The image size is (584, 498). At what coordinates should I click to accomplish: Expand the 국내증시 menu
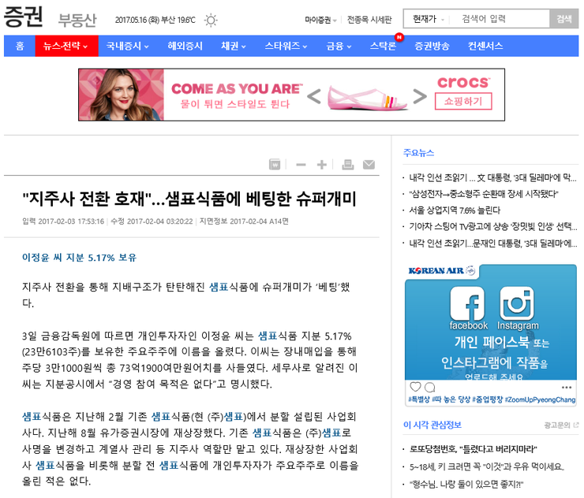coord(127,46)
